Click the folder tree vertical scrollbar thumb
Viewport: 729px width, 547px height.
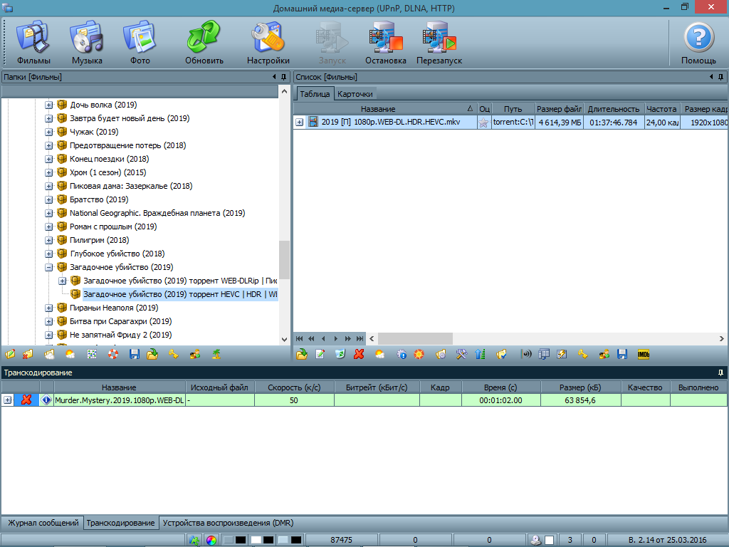pos(284,260)
